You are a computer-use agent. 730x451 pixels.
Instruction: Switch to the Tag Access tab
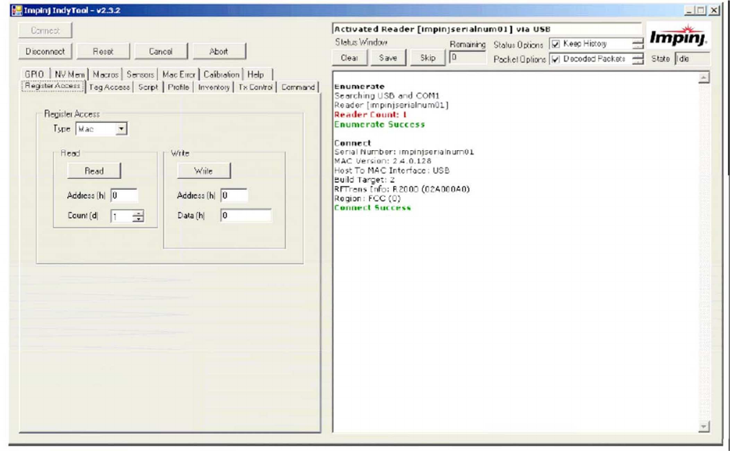pyautogui.click(x=110, y=87)
